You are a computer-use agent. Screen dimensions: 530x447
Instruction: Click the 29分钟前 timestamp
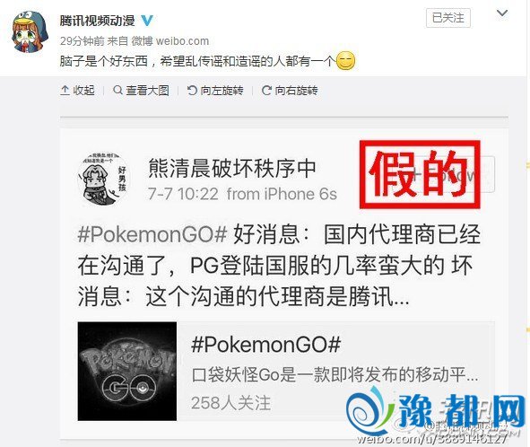[x=83, y=41]
